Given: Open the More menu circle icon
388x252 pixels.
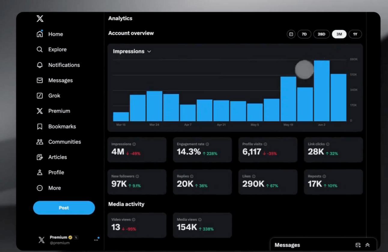Looking at the screenshot, I should [x=40, y=188].
